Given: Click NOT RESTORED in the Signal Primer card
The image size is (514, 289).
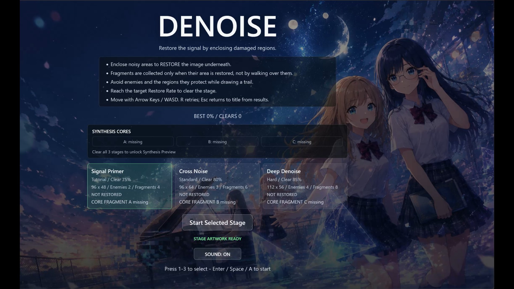Looking at the screenshot, I should click(x=106, y=195).
